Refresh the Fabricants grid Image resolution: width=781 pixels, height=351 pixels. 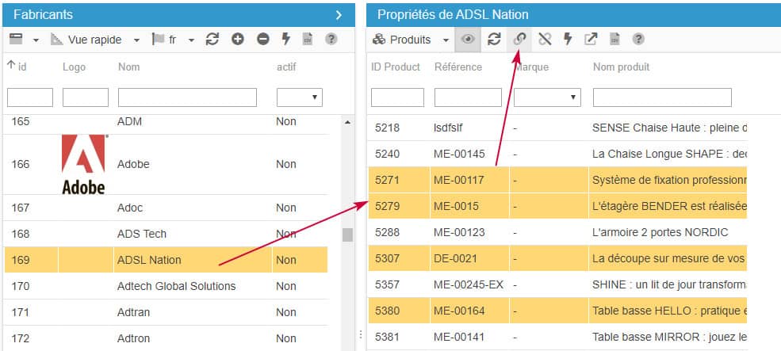tap(212, 40)
